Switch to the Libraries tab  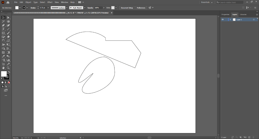click(243, 14)
